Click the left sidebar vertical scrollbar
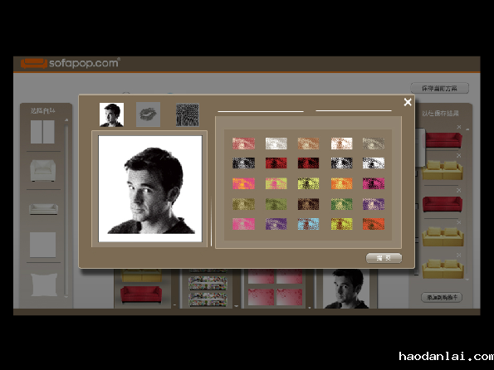Image resolution: width=494 pixels, height=370 pixels. [x=66, y=208]
